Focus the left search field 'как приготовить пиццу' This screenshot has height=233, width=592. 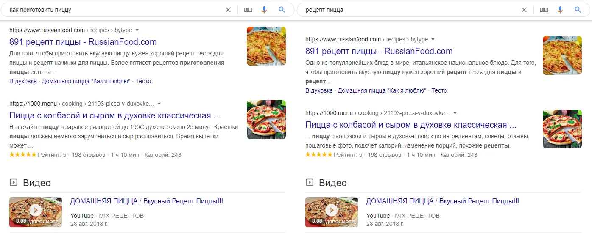114,10
